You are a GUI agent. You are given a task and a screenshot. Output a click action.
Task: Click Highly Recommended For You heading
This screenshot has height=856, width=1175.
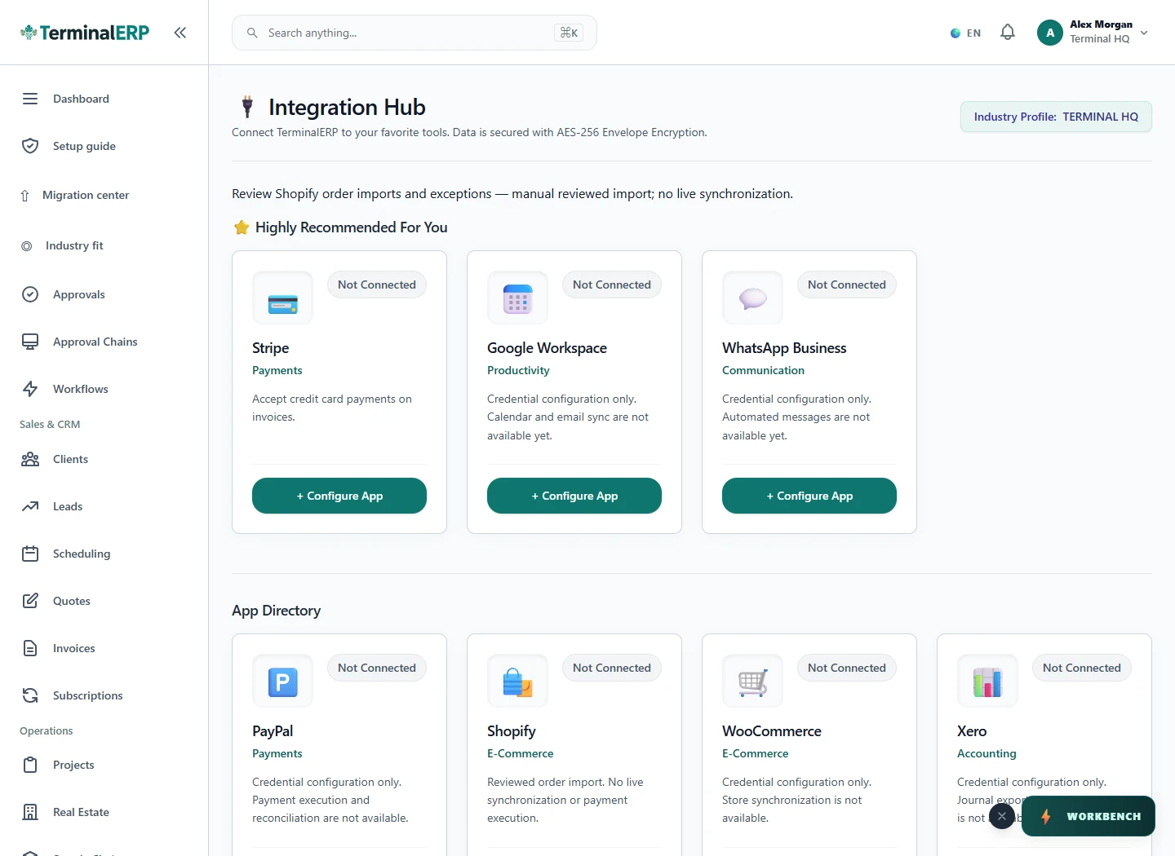click(351, 227)
